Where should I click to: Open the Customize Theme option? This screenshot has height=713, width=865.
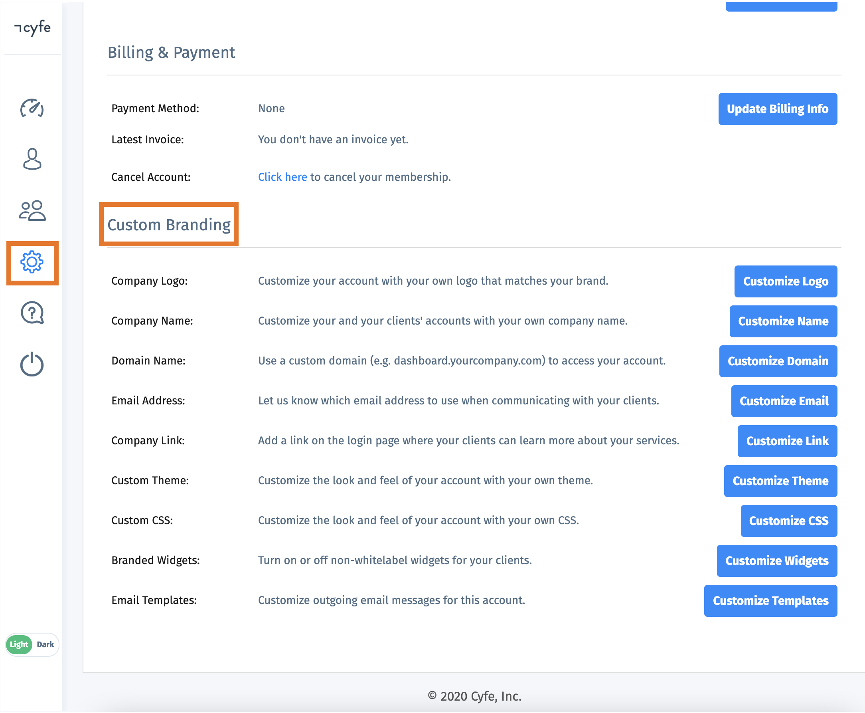click(780, 481)
